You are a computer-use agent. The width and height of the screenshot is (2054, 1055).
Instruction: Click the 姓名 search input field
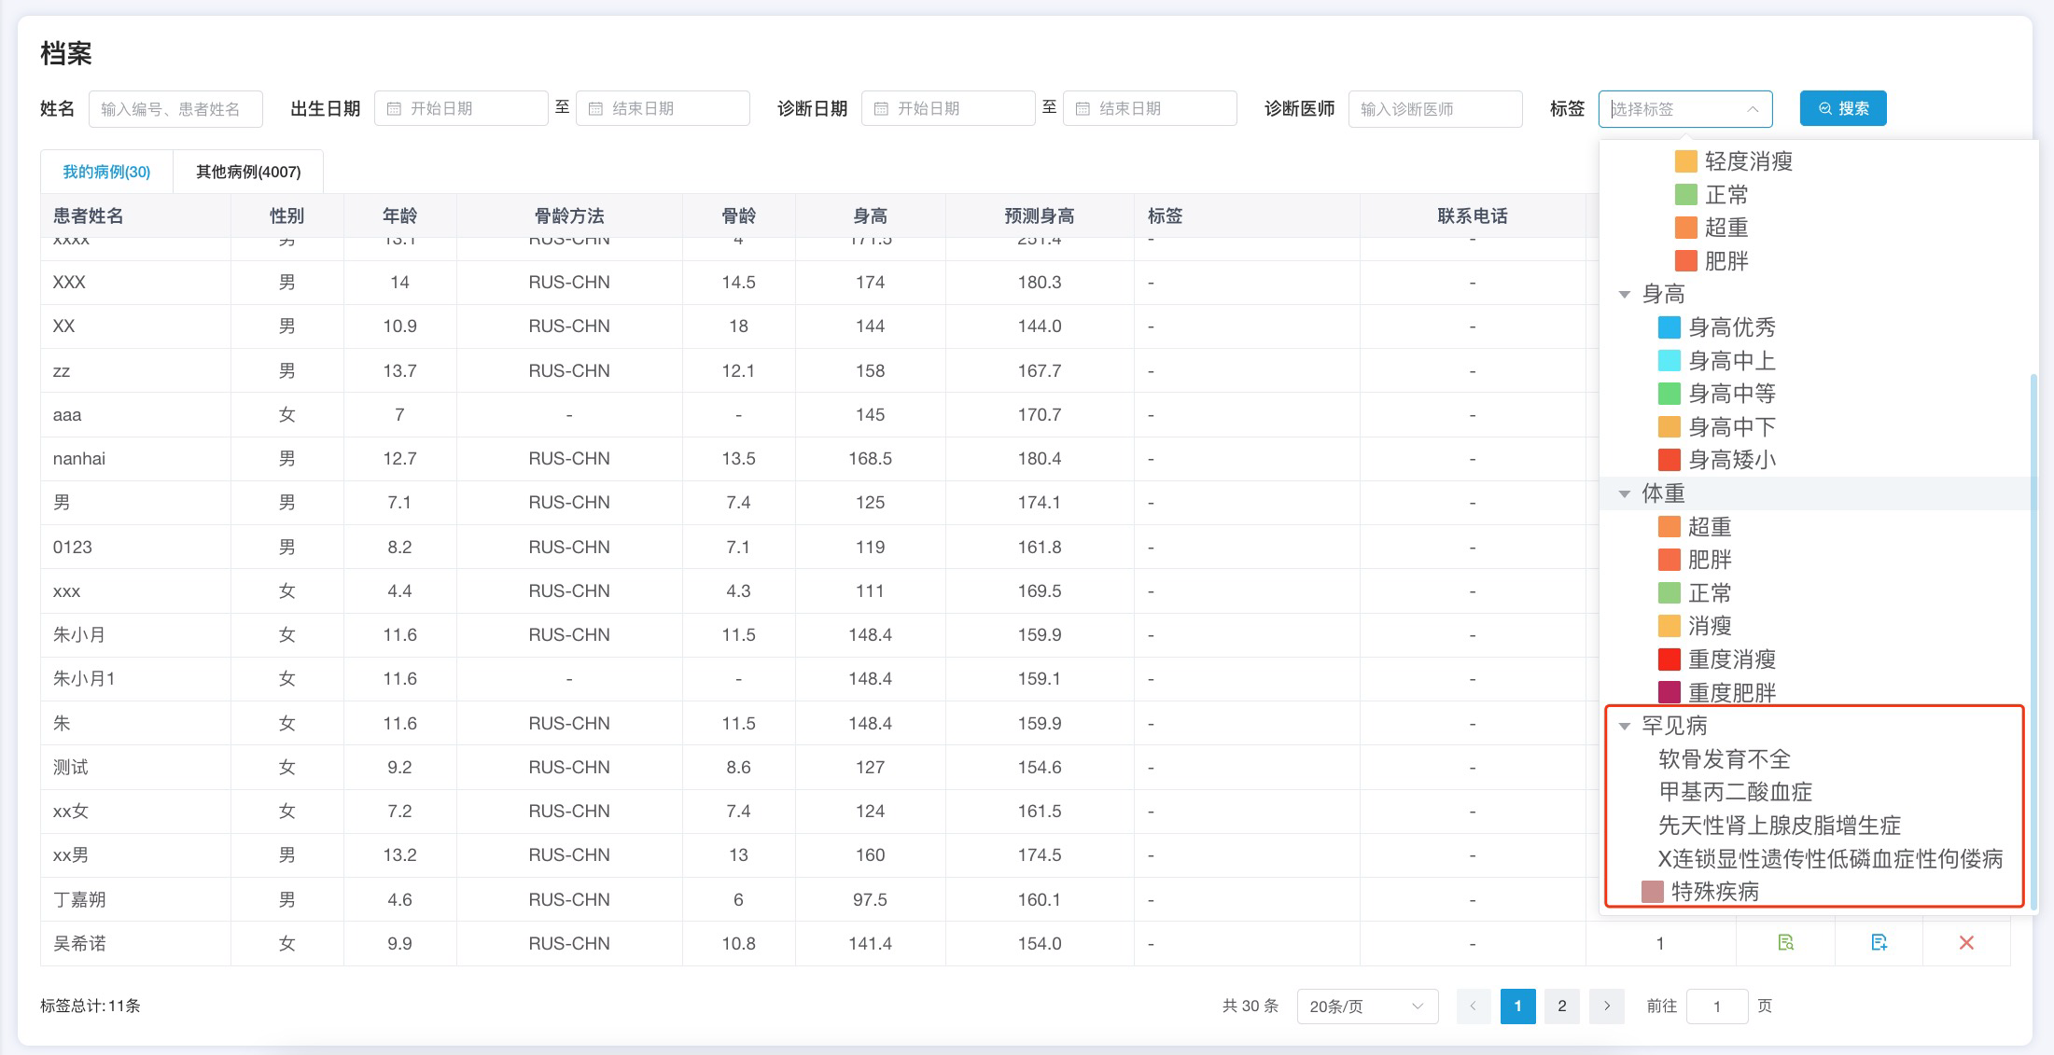coord(175,108)
